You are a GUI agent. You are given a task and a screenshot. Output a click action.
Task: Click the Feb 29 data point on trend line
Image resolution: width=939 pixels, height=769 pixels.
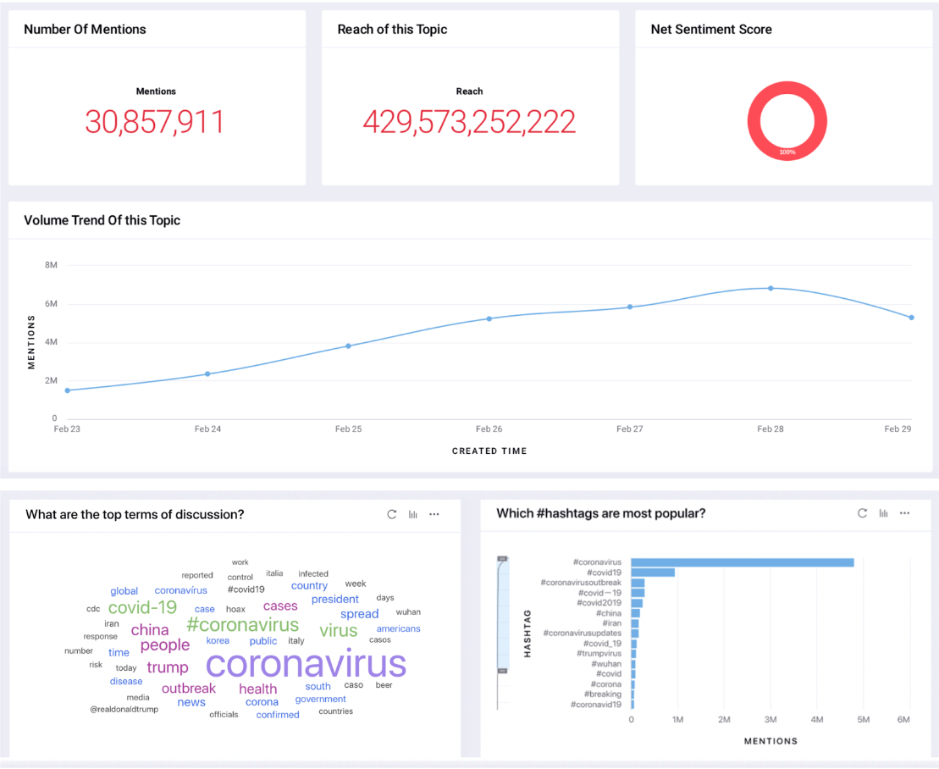tap(911, 318)
